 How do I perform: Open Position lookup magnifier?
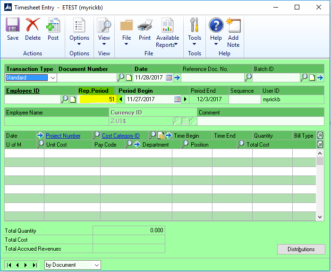241,144
